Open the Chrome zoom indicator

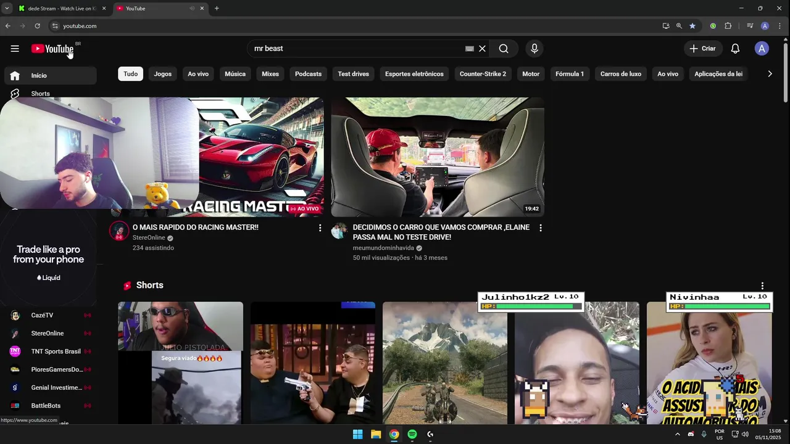(x=679, y=26)
